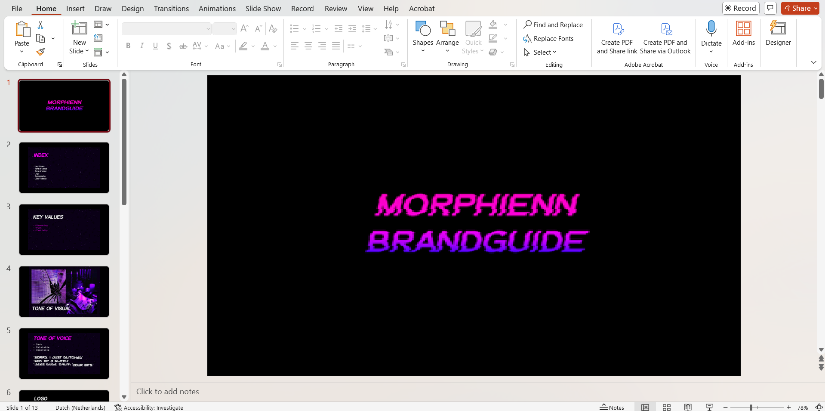Screen dimensions: 825x411
Task: Open the Slide Show menu
Action: pyautogui.click(x=262, y=8)
